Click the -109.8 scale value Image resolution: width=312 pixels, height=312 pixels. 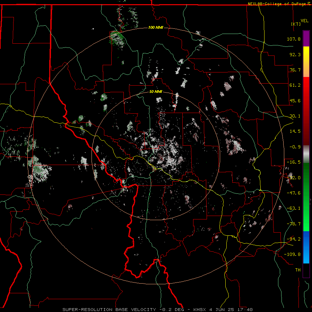[x=292, y=254]
